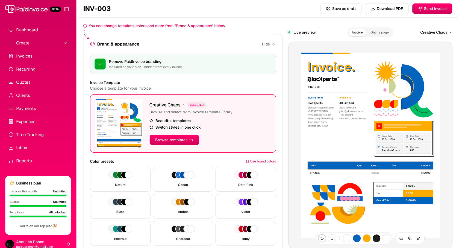Open the Creative Chaos dropdown above preview
Image resolution: width=459 pixels, height=248 pixels.
436,32
